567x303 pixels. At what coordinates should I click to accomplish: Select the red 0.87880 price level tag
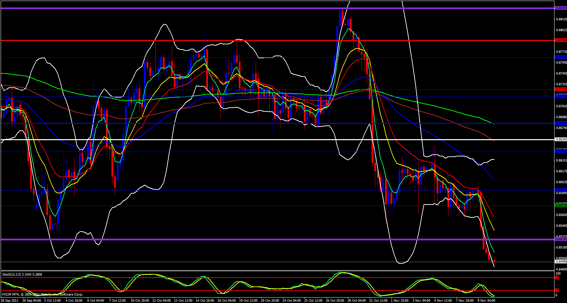coord(561,40)
